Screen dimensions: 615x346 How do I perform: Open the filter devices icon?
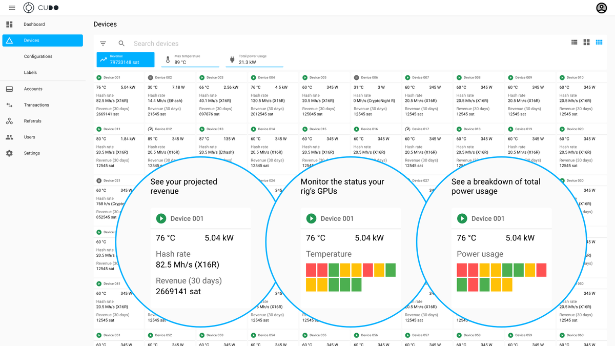tap(103, 44)
